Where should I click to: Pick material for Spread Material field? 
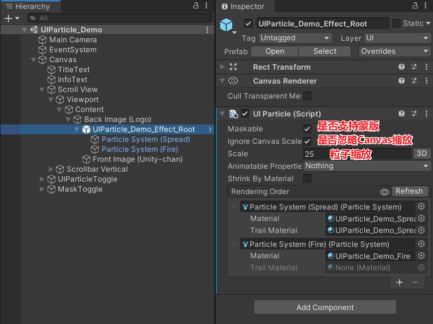(421, 218)
